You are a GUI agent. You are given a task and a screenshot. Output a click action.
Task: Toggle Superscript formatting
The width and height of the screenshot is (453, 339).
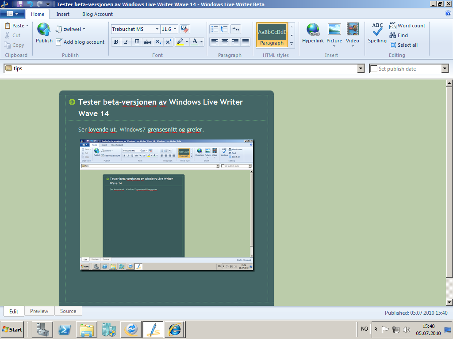[169, 42]
